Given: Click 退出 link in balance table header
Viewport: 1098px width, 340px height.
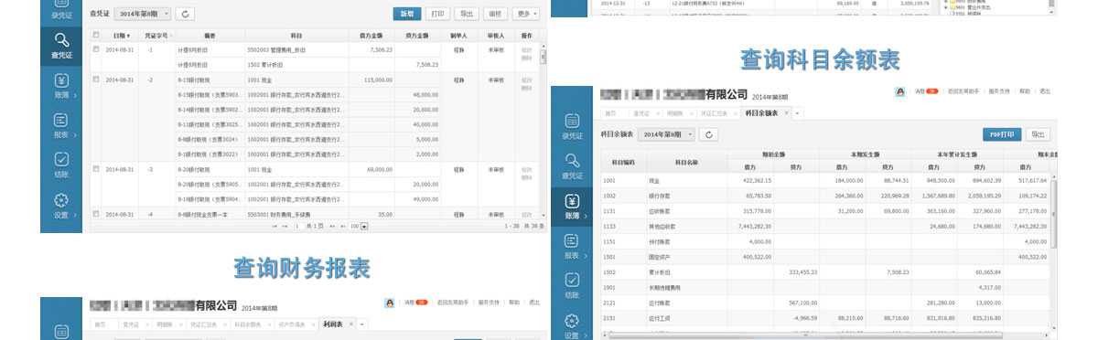Looking at the screenshot, I should pos(1045,92).
